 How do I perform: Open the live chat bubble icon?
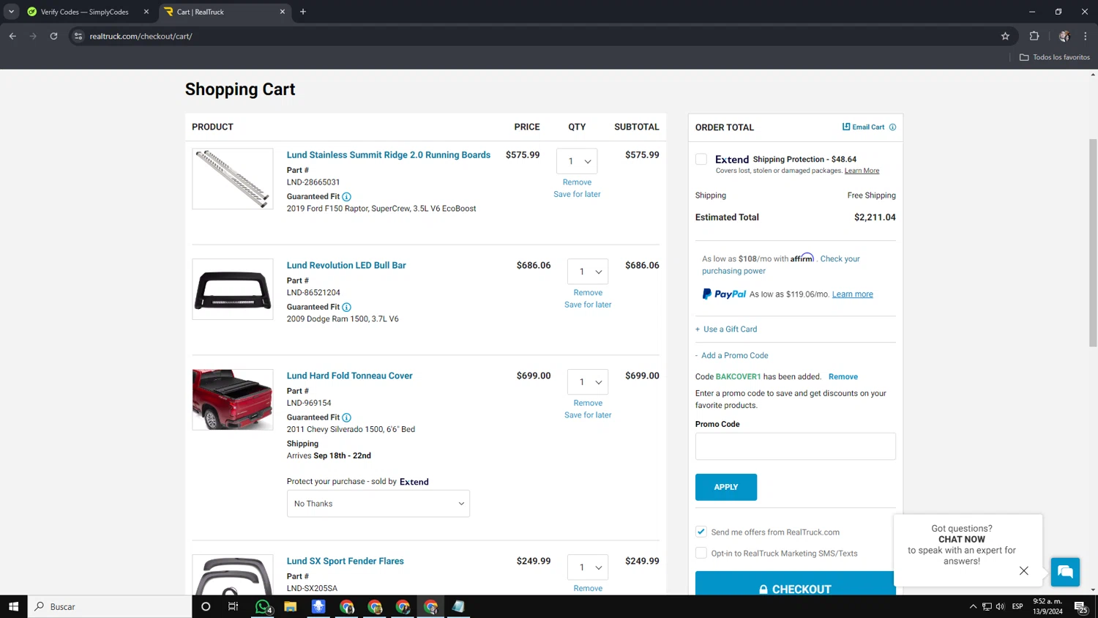pos(1066,572)
